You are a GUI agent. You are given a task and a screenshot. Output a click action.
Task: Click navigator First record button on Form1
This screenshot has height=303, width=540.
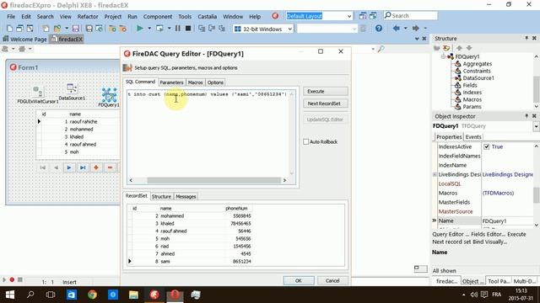click(43, 167)
